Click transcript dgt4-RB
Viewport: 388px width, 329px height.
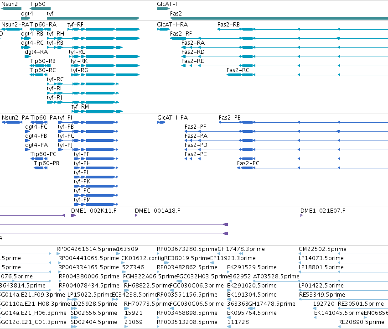point(32,34)
